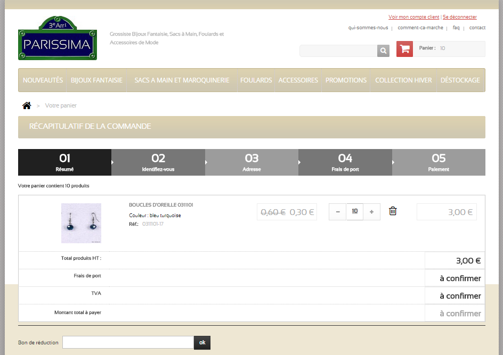Viewport: 503px width, 355px height.
Task: Focus the search text field
Action: coord(338,51)
